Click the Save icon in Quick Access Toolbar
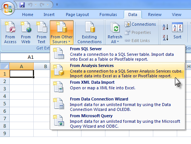This screenshot has height=144, width=191. tap(22, 5)
